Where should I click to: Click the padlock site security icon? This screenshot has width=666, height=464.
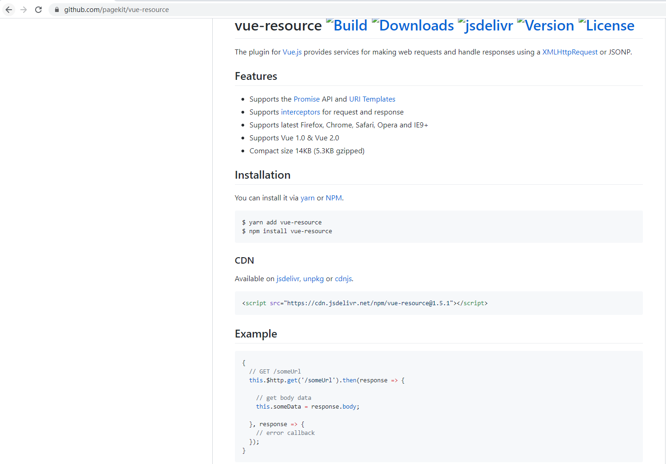click(x=57, y=10)
